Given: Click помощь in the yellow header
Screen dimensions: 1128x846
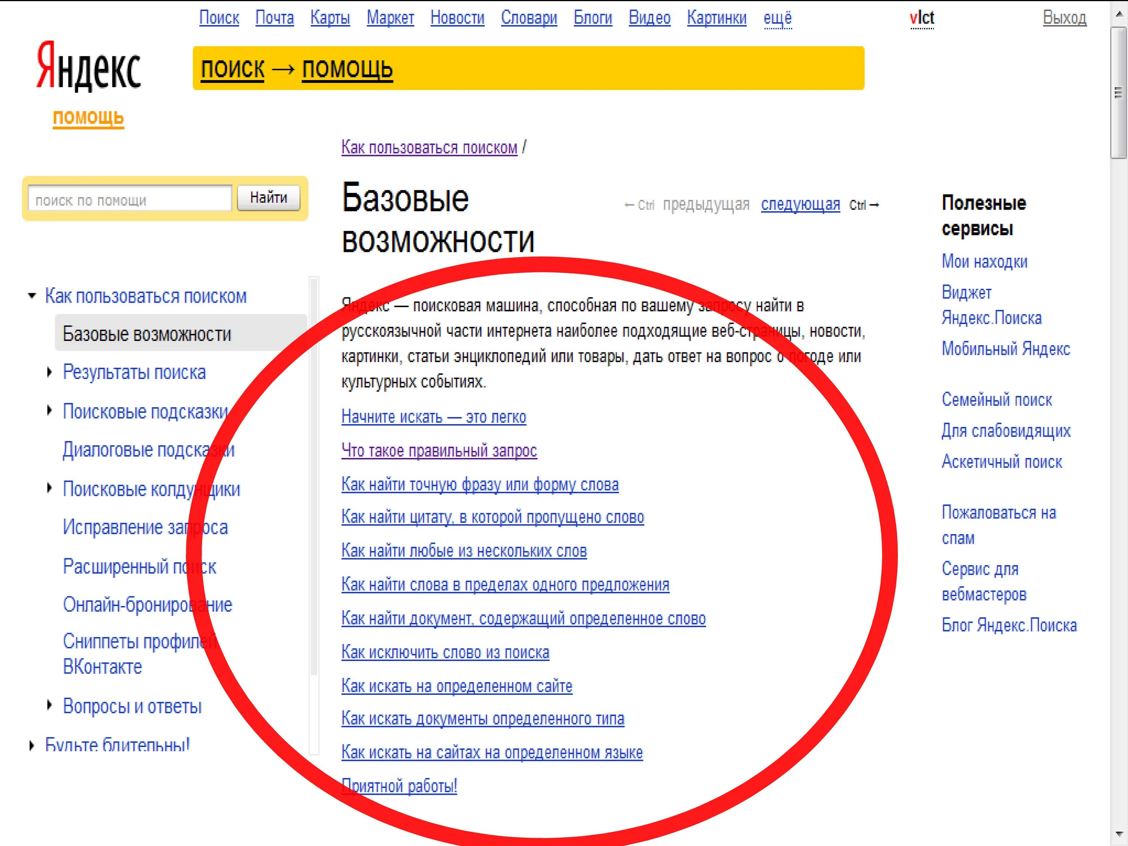Looking at the screenshot, I should click(x=347, y=68).
